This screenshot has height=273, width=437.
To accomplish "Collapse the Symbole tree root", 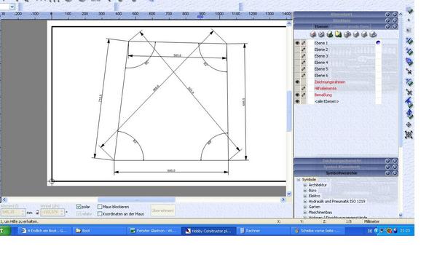I will coord(299,180).
